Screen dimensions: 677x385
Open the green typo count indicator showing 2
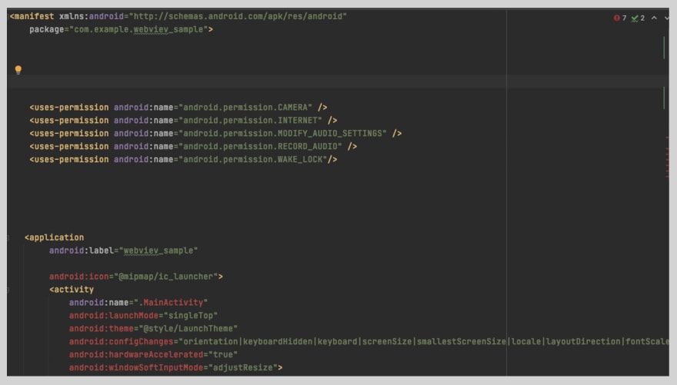tap(638, 18)
